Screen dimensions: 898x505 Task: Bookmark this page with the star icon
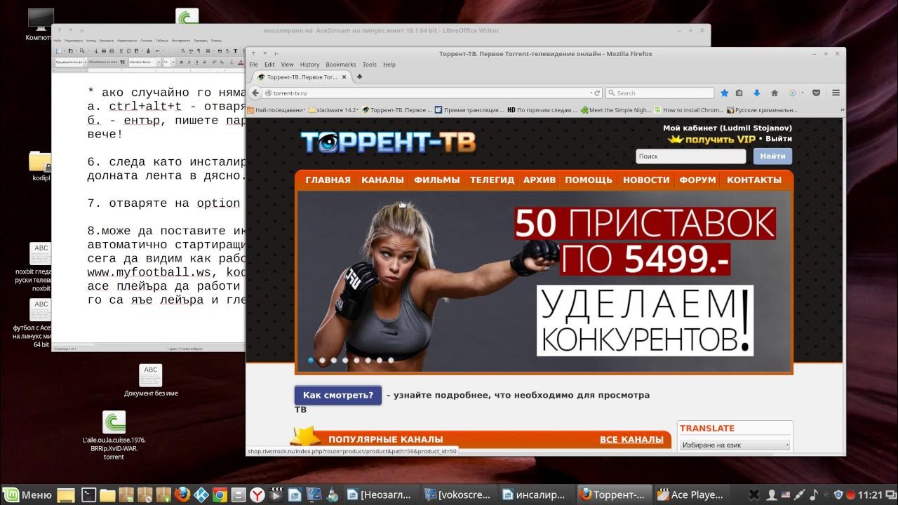tap(725, 93)
